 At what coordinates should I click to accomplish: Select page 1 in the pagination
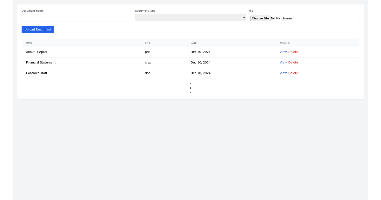point(190,88)
